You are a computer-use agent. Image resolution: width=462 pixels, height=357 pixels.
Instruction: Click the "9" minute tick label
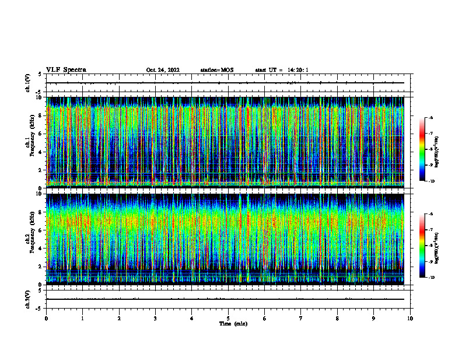pyautogui.click(x=373, y=318)
